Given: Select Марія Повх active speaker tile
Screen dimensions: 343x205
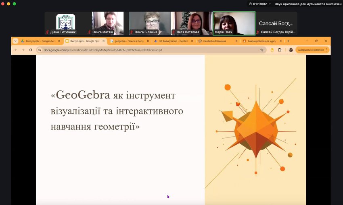Looking at the screenshot, I should (234, 23).
